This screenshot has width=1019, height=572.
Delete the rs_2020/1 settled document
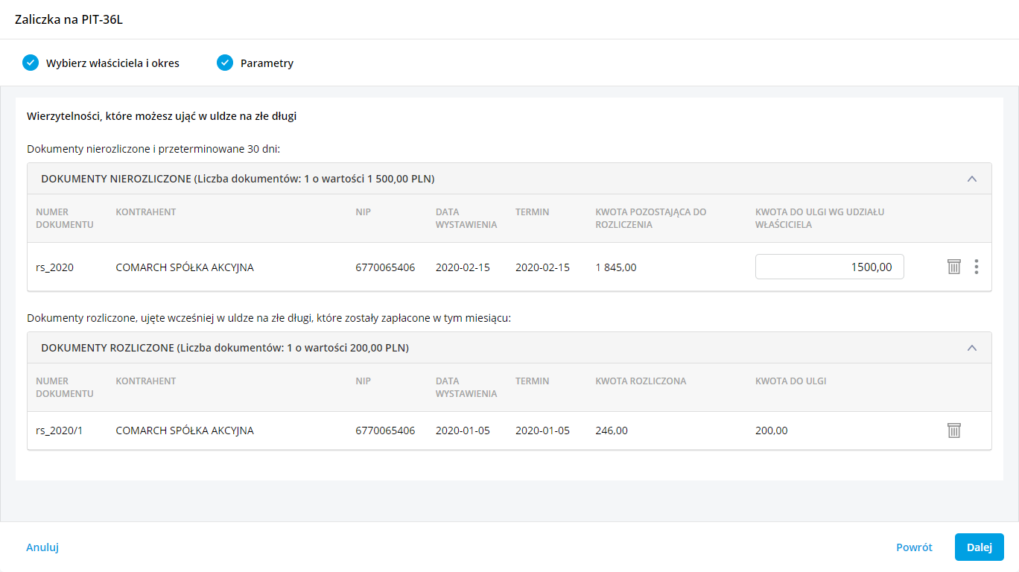953,430
